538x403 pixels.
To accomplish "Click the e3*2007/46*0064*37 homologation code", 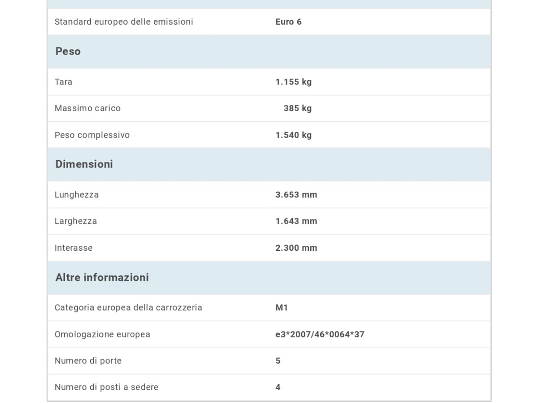I will point(320,334).
